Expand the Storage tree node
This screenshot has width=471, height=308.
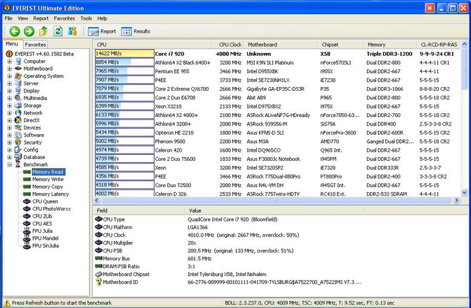(9, 105)
